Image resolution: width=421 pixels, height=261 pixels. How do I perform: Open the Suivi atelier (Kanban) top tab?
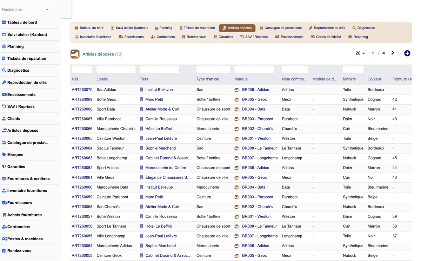(x=129, y=28)
